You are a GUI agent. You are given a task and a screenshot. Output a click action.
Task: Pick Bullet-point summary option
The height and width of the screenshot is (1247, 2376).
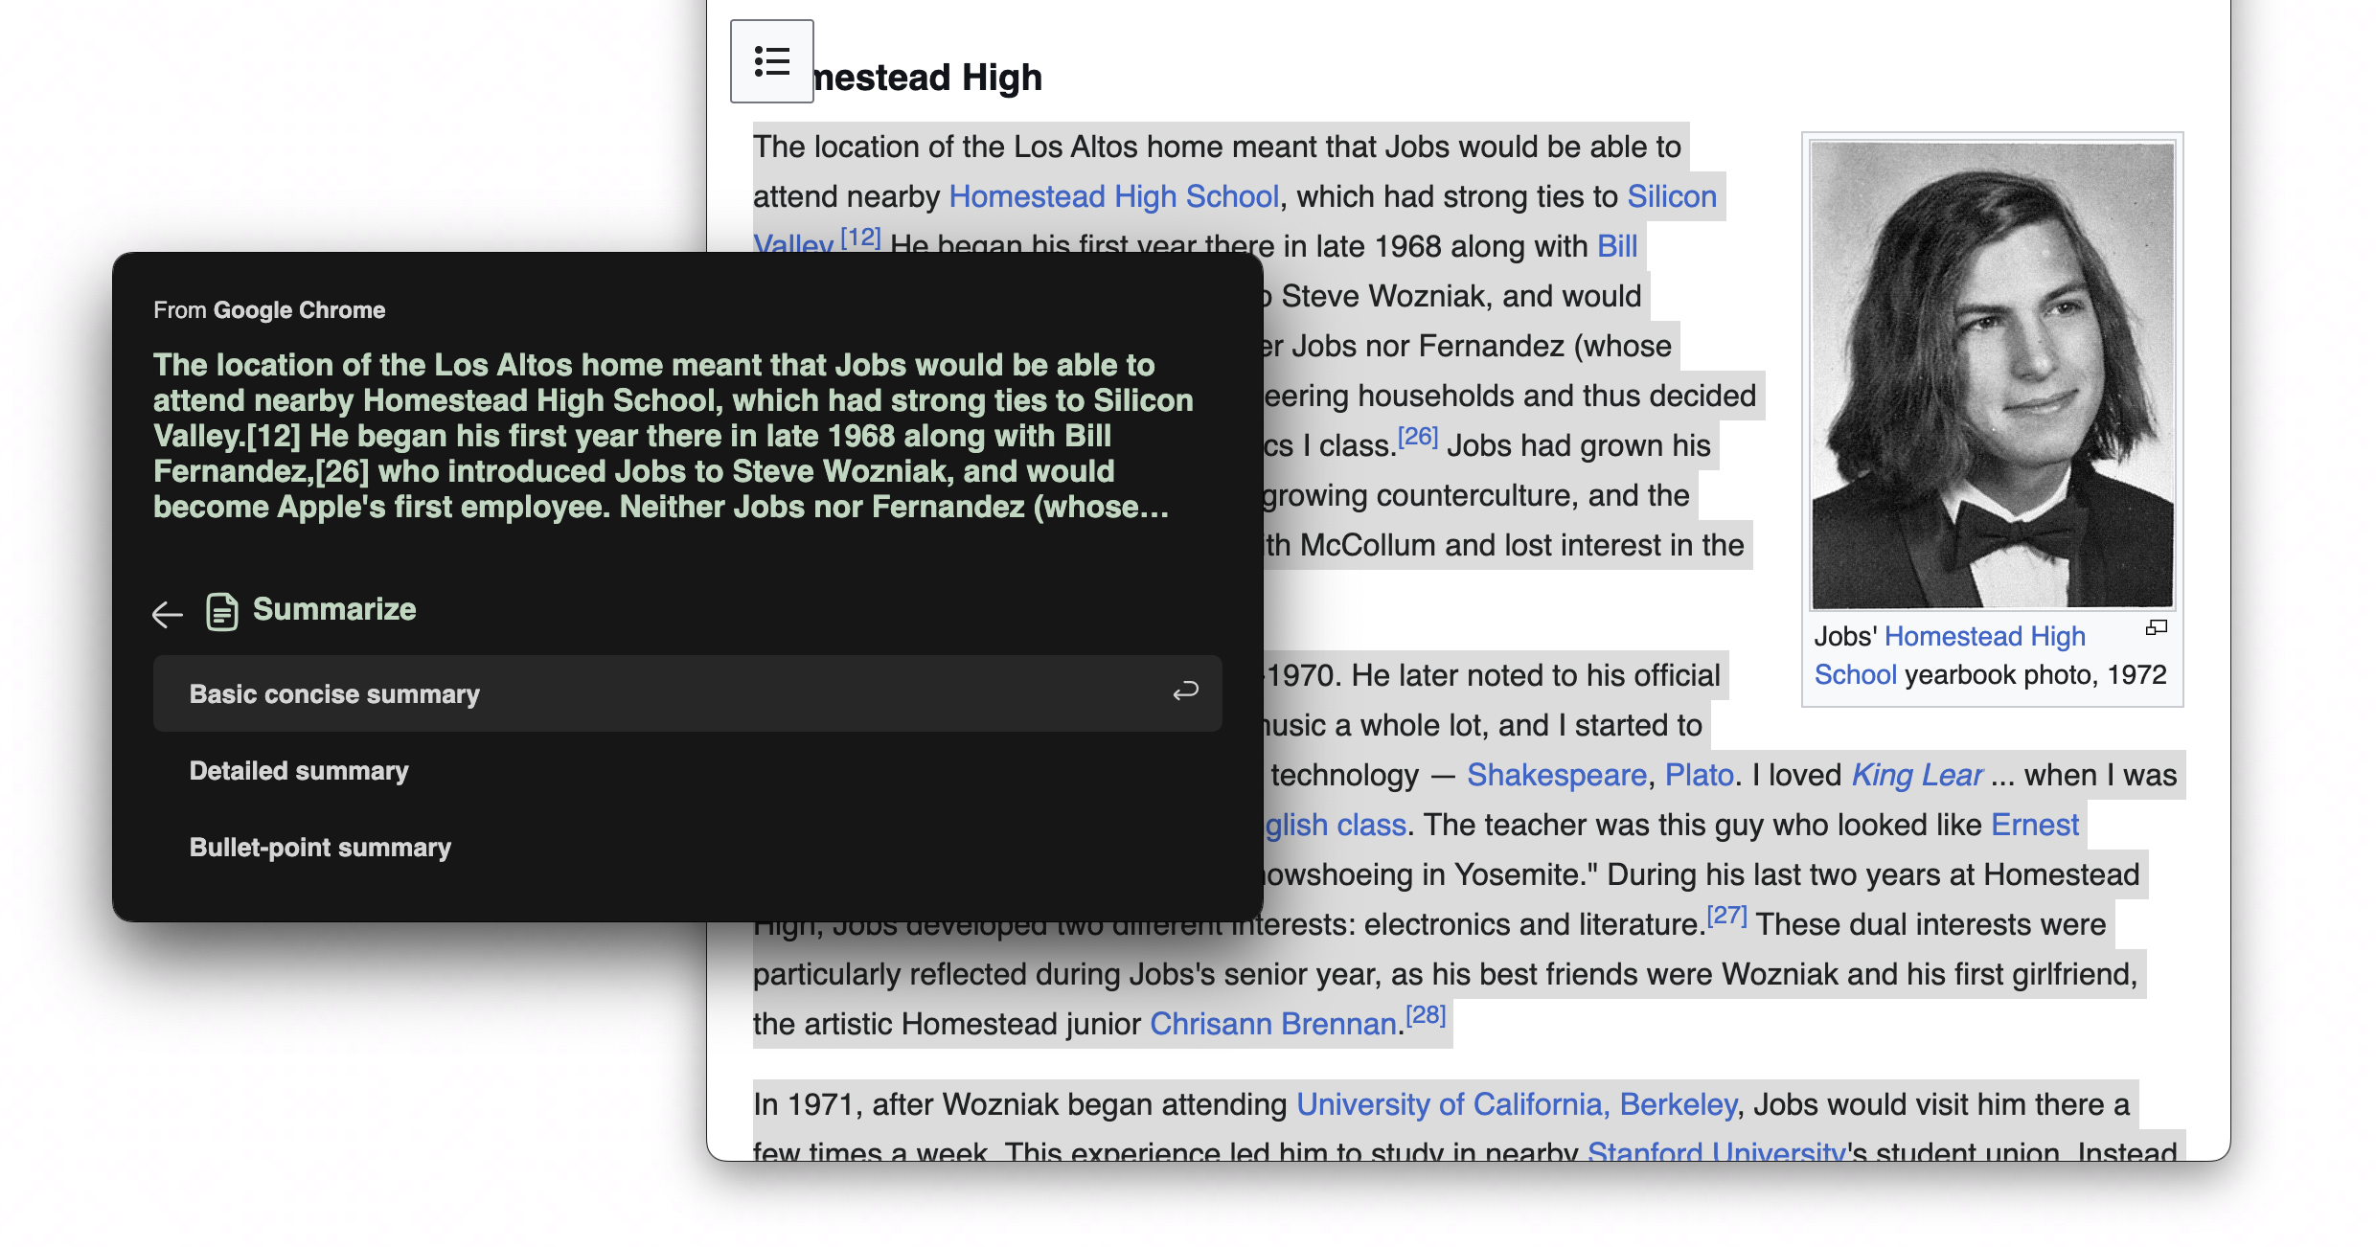687,847
